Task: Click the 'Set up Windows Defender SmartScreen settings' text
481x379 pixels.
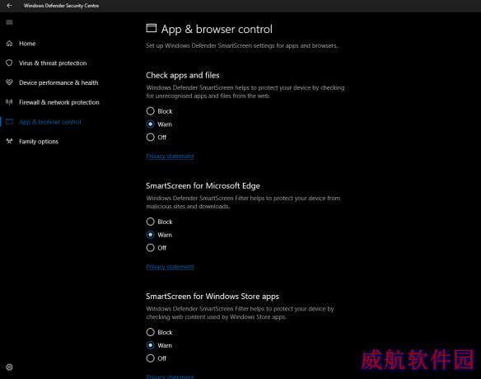Action: [x=241, y=45]
